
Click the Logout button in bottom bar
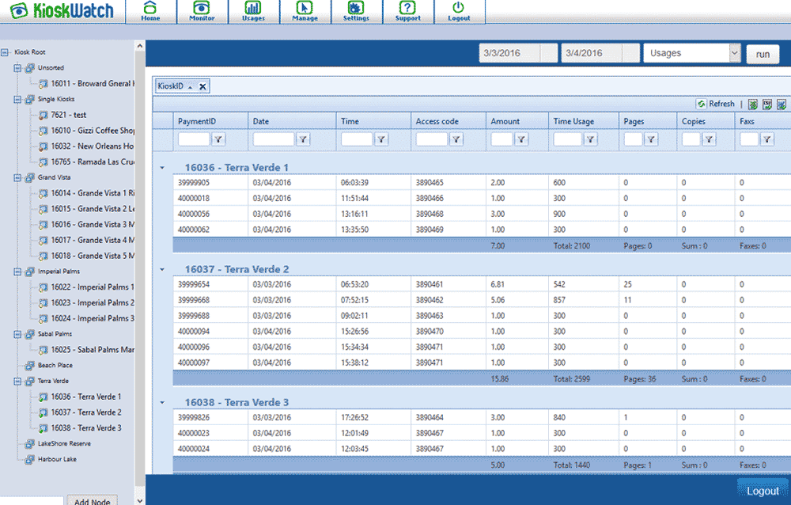pos(763,491)
